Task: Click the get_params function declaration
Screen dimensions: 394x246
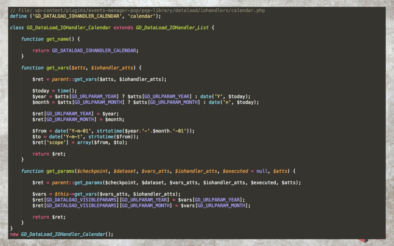Action: pos(158,171)
